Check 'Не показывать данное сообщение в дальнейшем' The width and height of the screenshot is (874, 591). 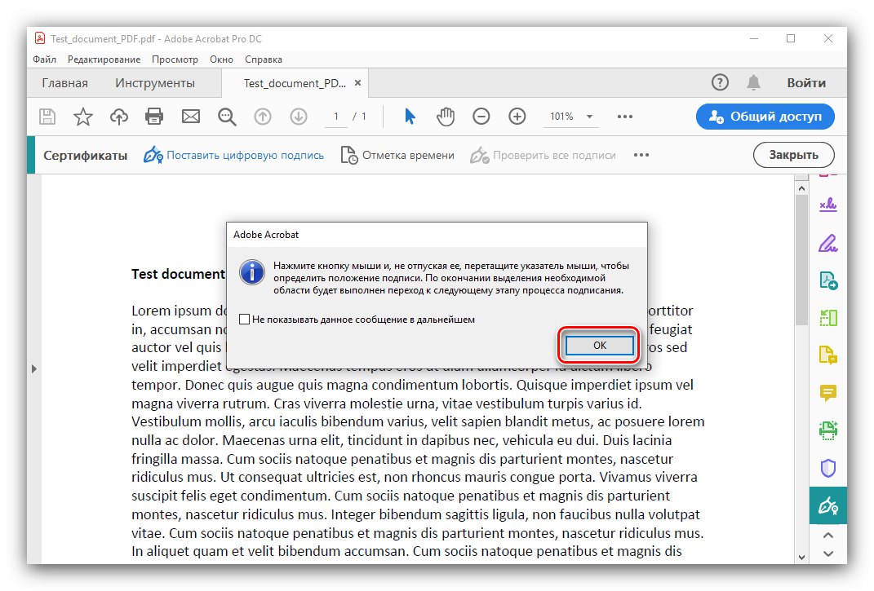tap(244, 320)
